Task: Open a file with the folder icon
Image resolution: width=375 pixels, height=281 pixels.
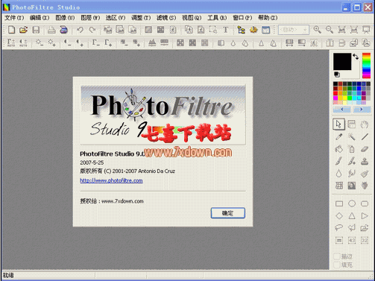Action: click(23, 30)
